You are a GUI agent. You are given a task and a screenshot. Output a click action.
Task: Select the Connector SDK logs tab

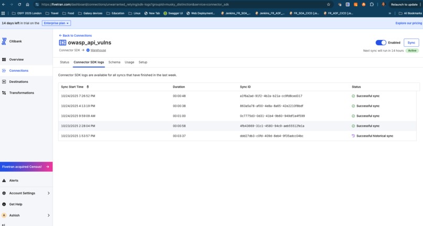coord(89,62)
